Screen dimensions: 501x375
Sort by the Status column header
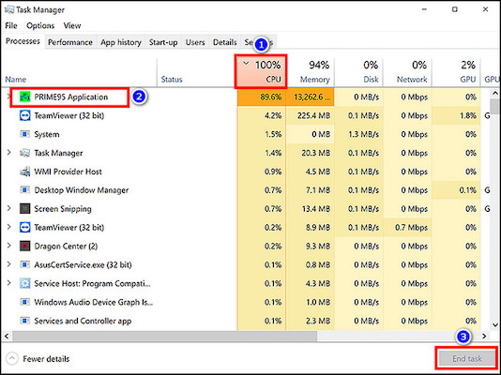click(195, 72)
